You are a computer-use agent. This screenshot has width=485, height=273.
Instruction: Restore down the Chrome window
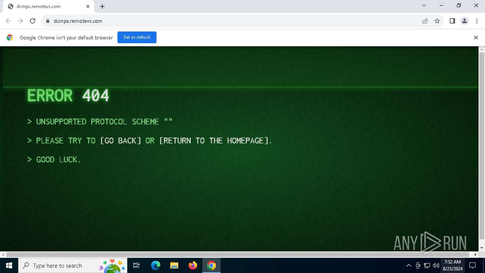point(459,5)
